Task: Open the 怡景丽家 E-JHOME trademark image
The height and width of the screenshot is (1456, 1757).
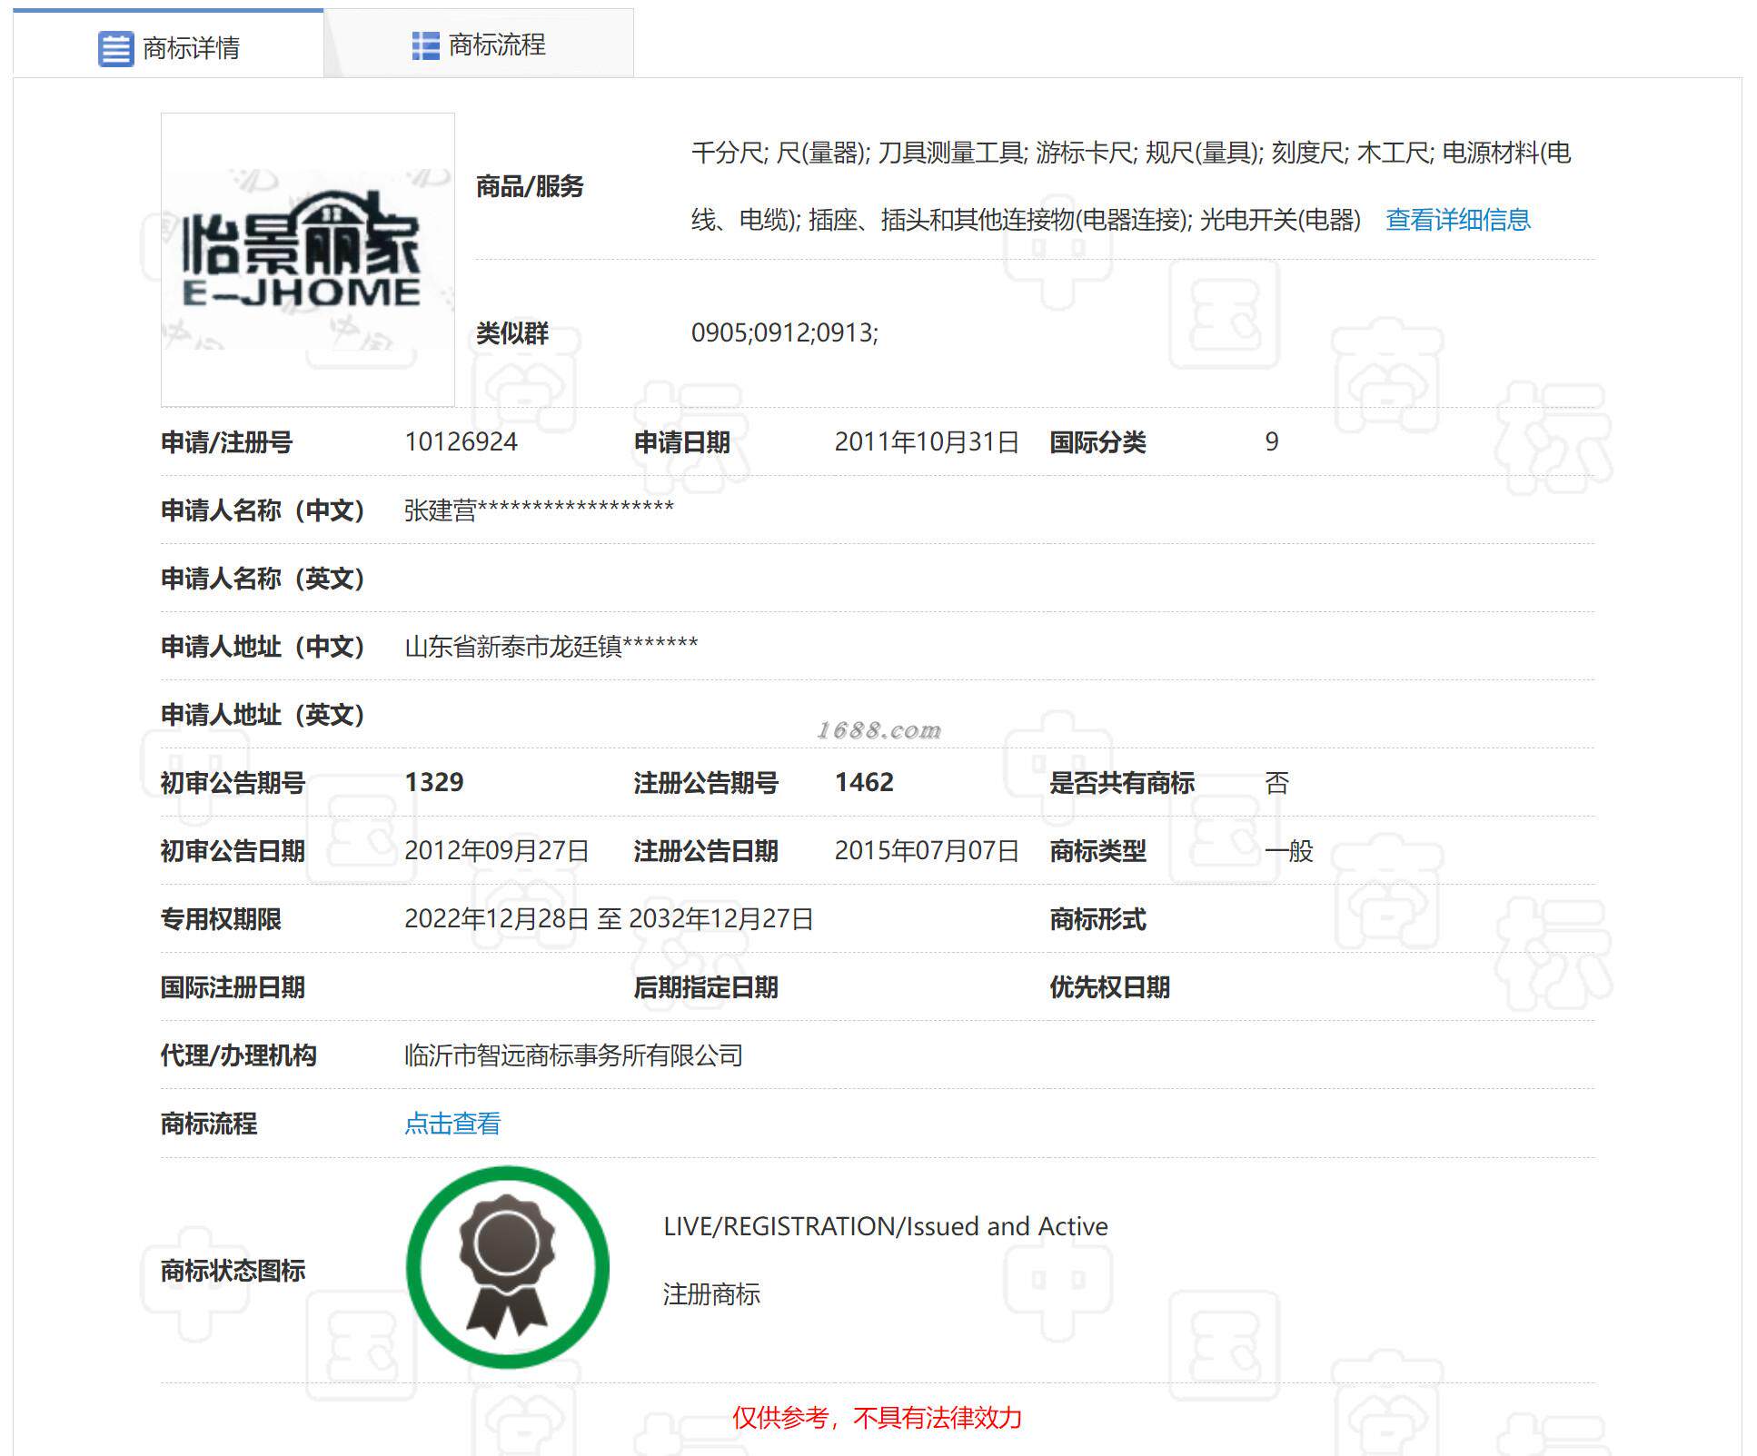Action: tap(307, 260)
